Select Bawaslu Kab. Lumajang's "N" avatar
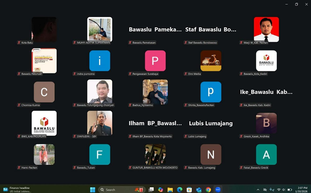The image size is (311, 193). point(211,154)
